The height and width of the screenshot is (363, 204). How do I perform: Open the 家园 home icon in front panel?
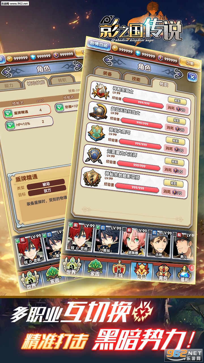click(95, 268)
